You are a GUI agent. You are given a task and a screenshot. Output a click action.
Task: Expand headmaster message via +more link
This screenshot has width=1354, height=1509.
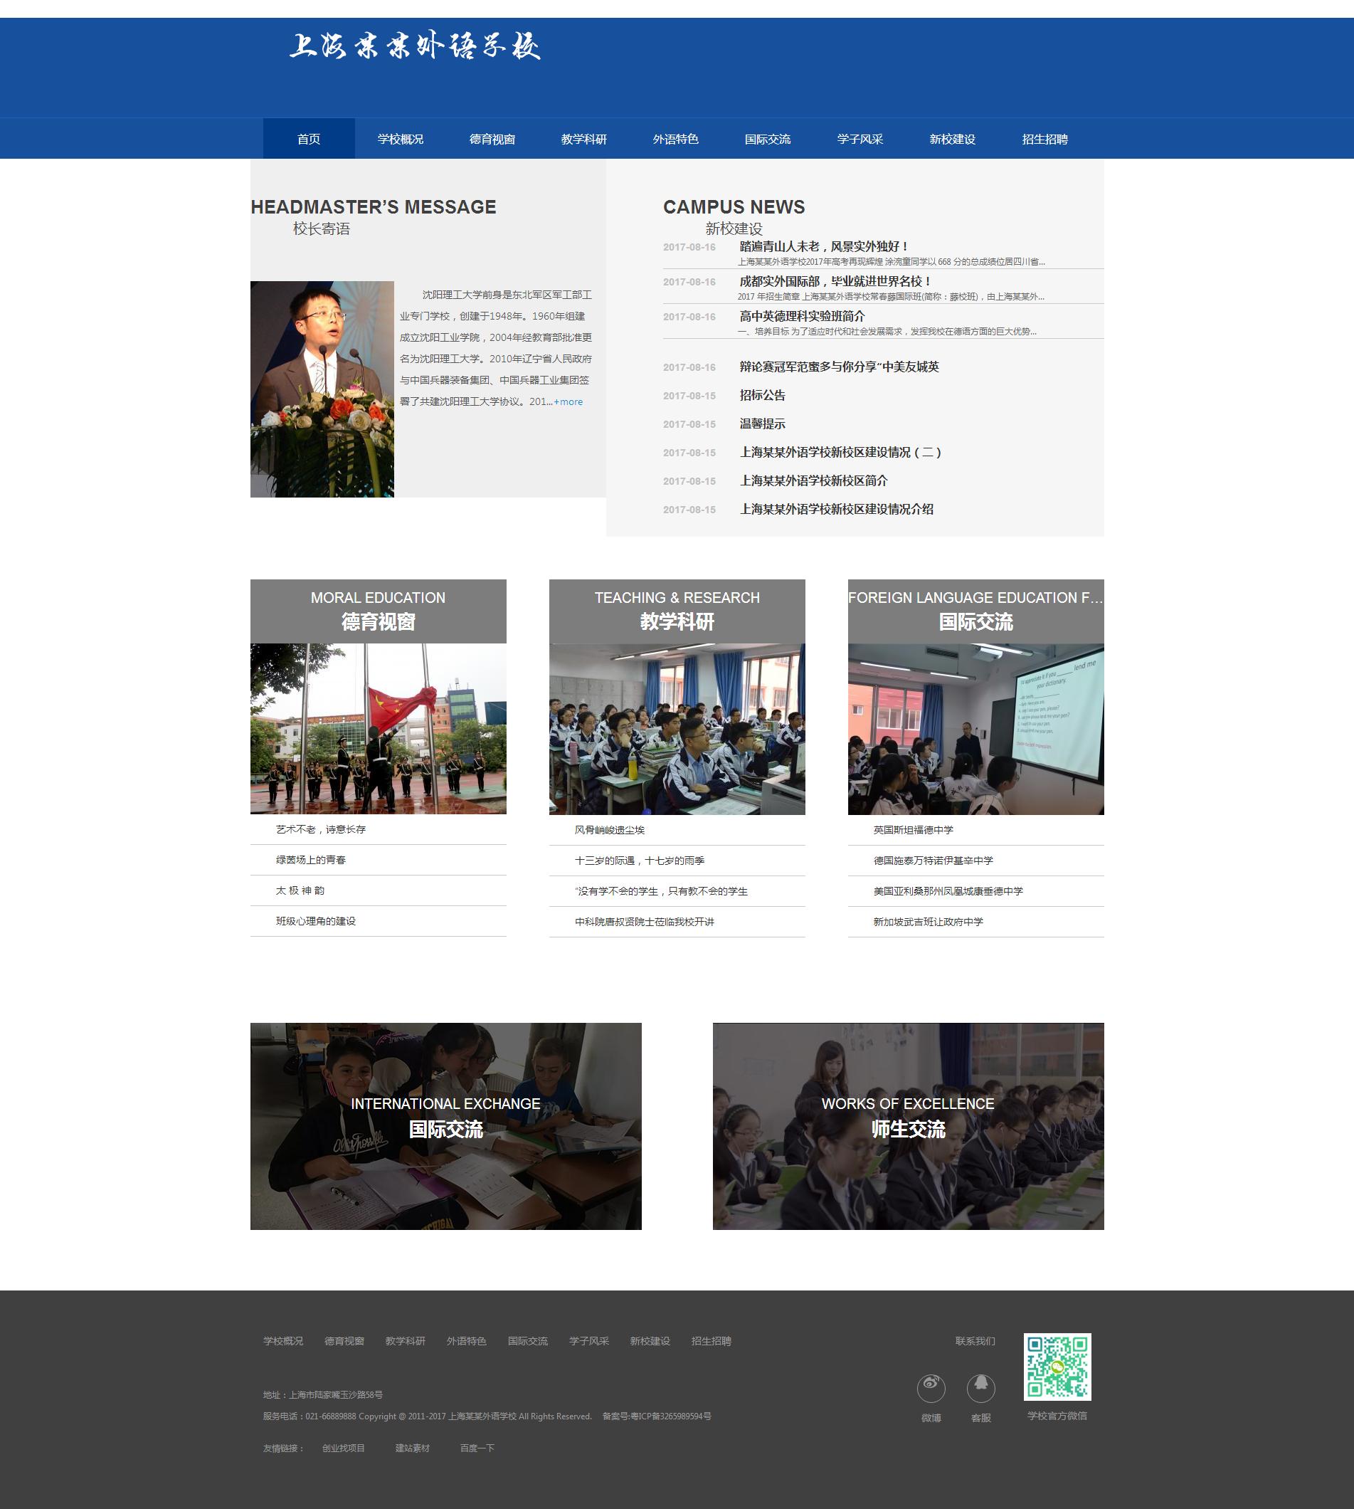568,401
